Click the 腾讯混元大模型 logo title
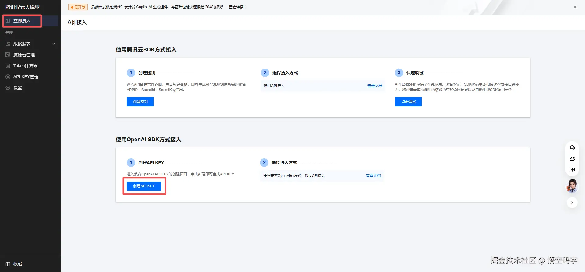 [x=23, y=7]
